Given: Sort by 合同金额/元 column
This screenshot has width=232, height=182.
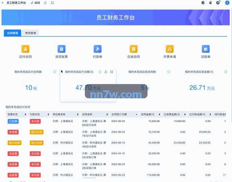Looking at the screenshot, I should (x=160, y=114).
